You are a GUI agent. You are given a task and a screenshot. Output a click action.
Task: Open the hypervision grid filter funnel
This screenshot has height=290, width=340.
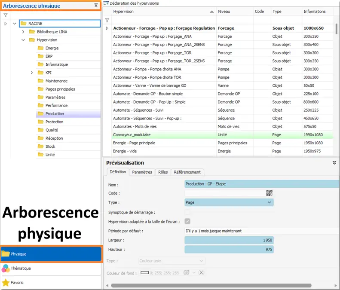(x=107, y=20)
